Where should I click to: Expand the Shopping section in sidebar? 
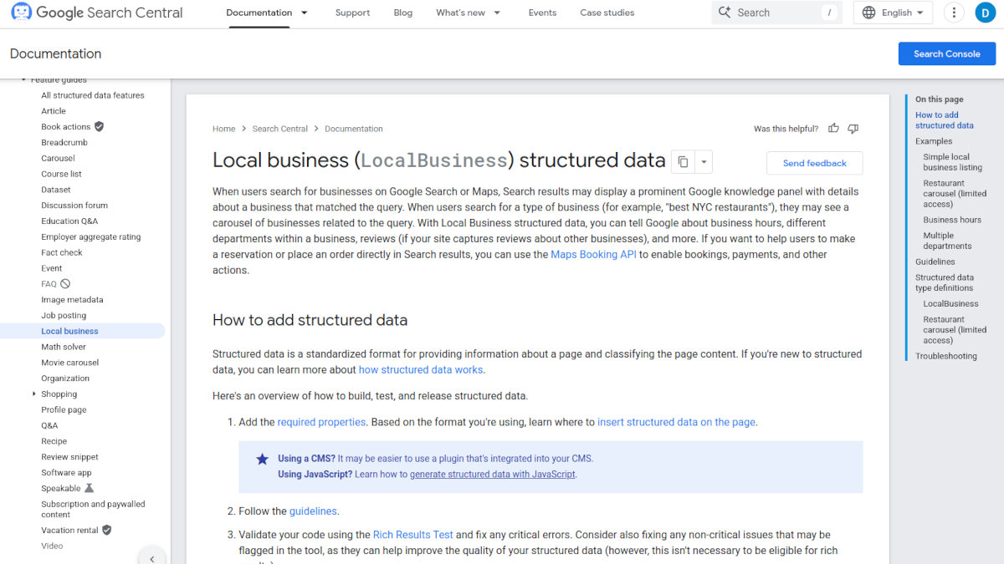click(x=34, y=394)
